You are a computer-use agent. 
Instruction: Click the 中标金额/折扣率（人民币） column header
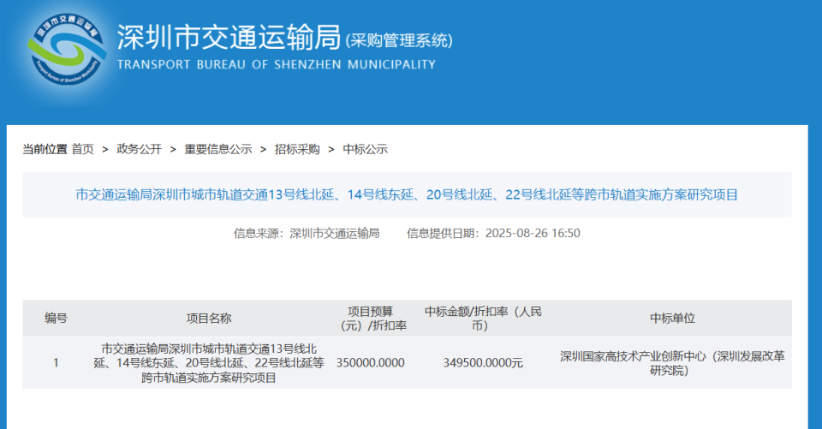tap(483, 319)
